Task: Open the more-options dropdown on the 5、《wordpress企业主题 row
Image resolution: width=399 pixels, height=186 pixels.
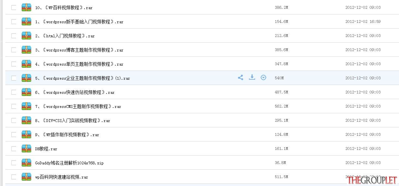Action: pos(263,77)
